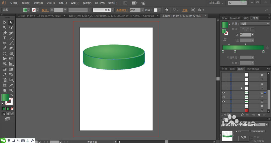Image resolution: width=271 pixels, height=143 pixels.
Task: Open the 效果(C) menu
Action: pos(75,3)
